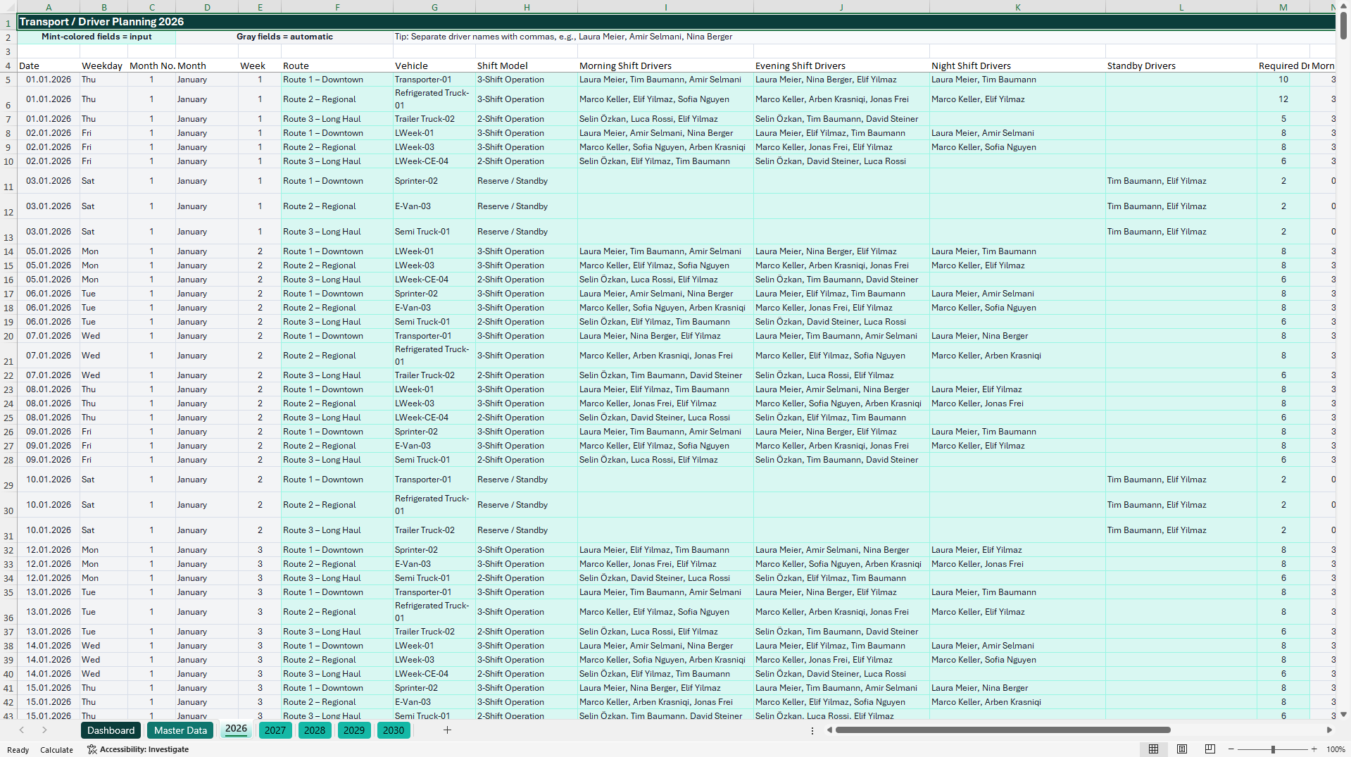1351x757 pixels.
Task: Click the 'Evening Shift Drivers' header cell
Action: (841, 65)
